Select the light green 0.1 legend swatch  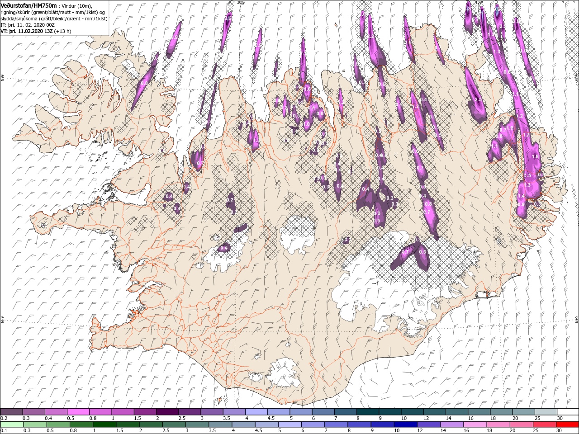pyautogui.click(x=11, y=424)
